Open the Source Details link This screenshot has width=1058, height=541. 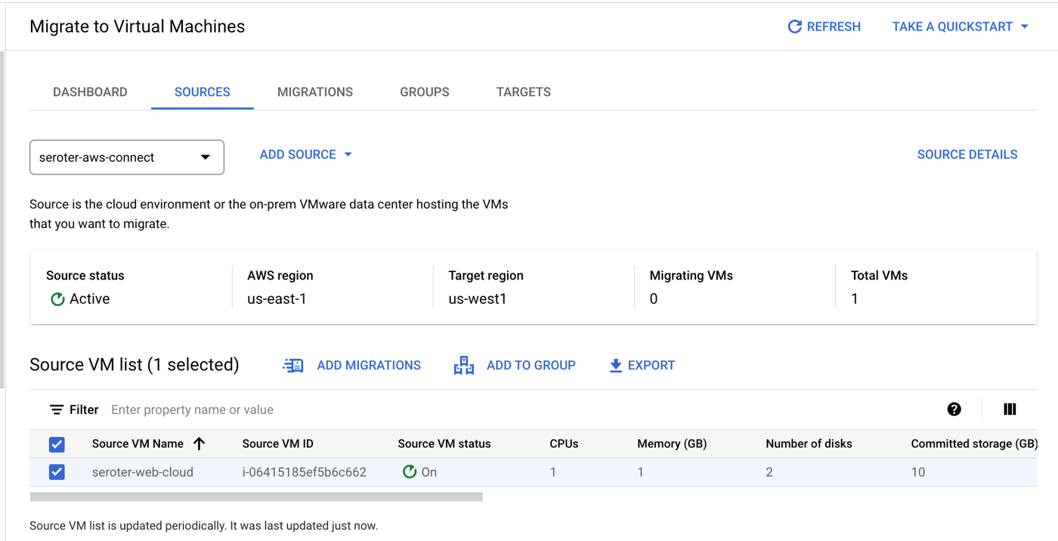click(967, 155)
